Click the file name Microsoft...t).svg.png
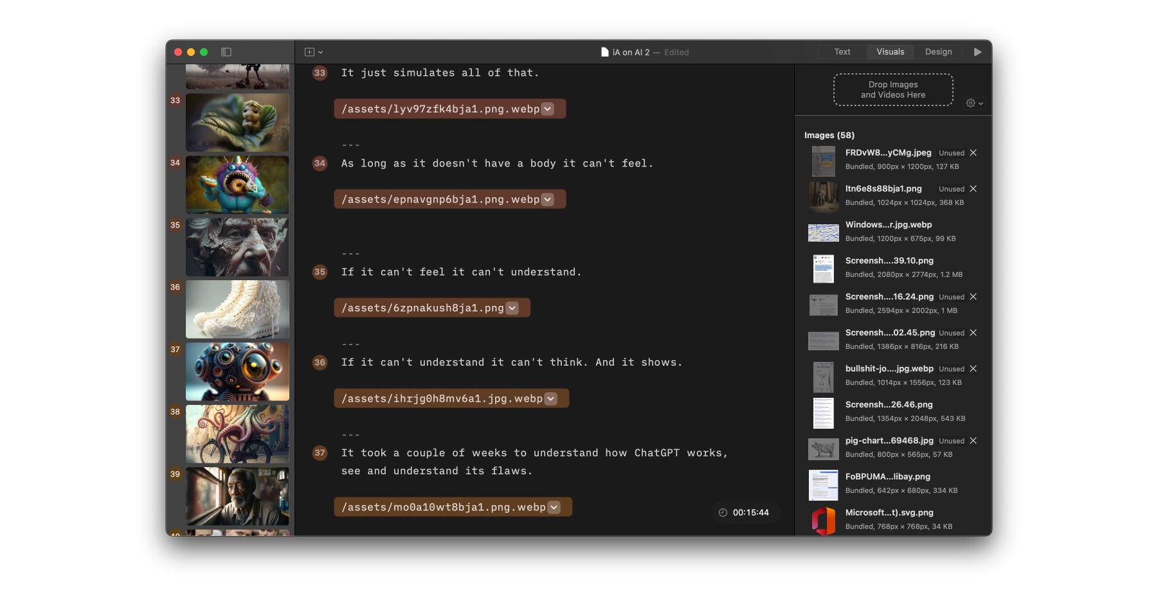Viewport: 1158px width, 599px height. click(889, 513)
